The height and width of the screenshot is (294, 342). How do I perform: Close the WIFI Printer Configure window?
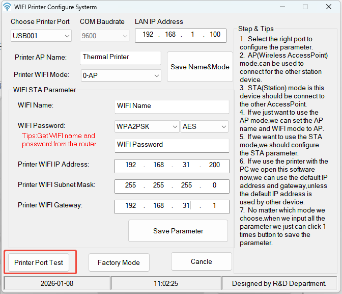328,7
